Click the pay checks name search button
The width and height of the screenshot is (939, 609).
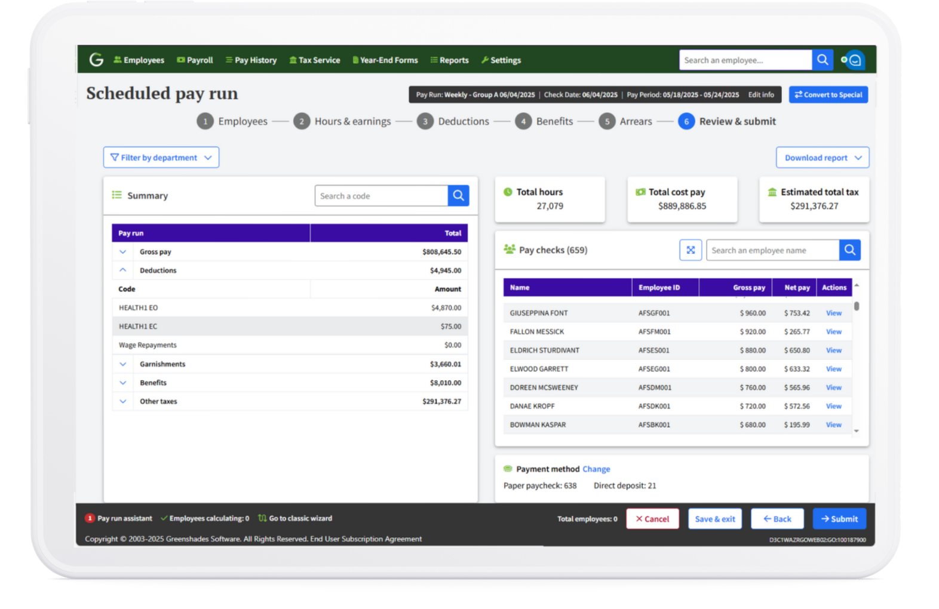[x=849, y=250]
